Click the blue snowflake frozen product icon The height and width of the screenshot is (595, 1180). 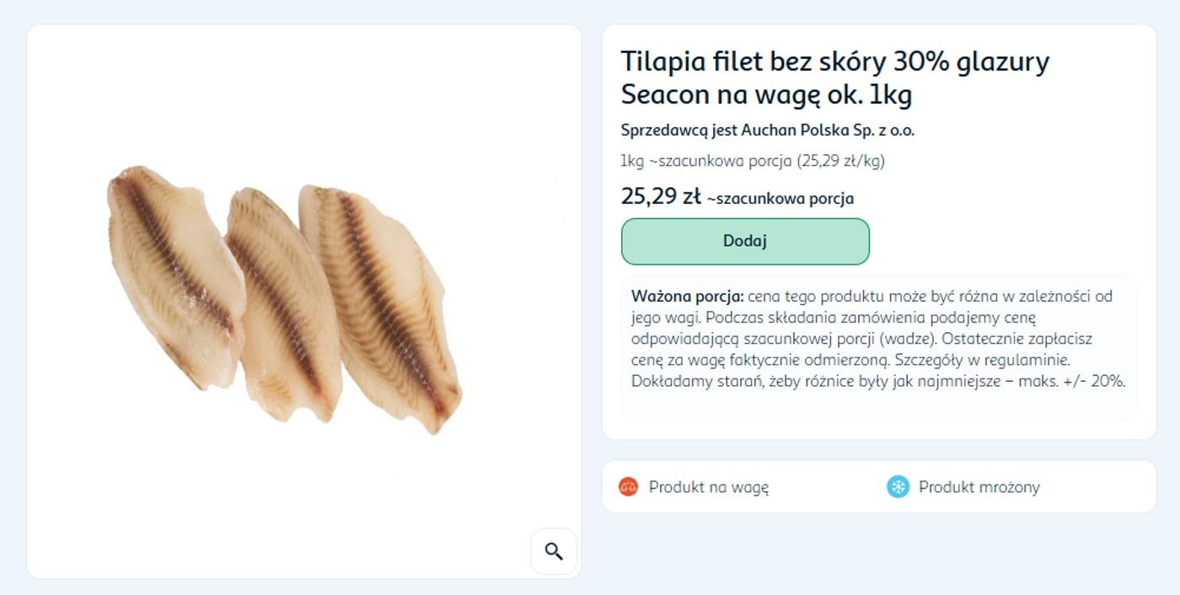point(898,486)
